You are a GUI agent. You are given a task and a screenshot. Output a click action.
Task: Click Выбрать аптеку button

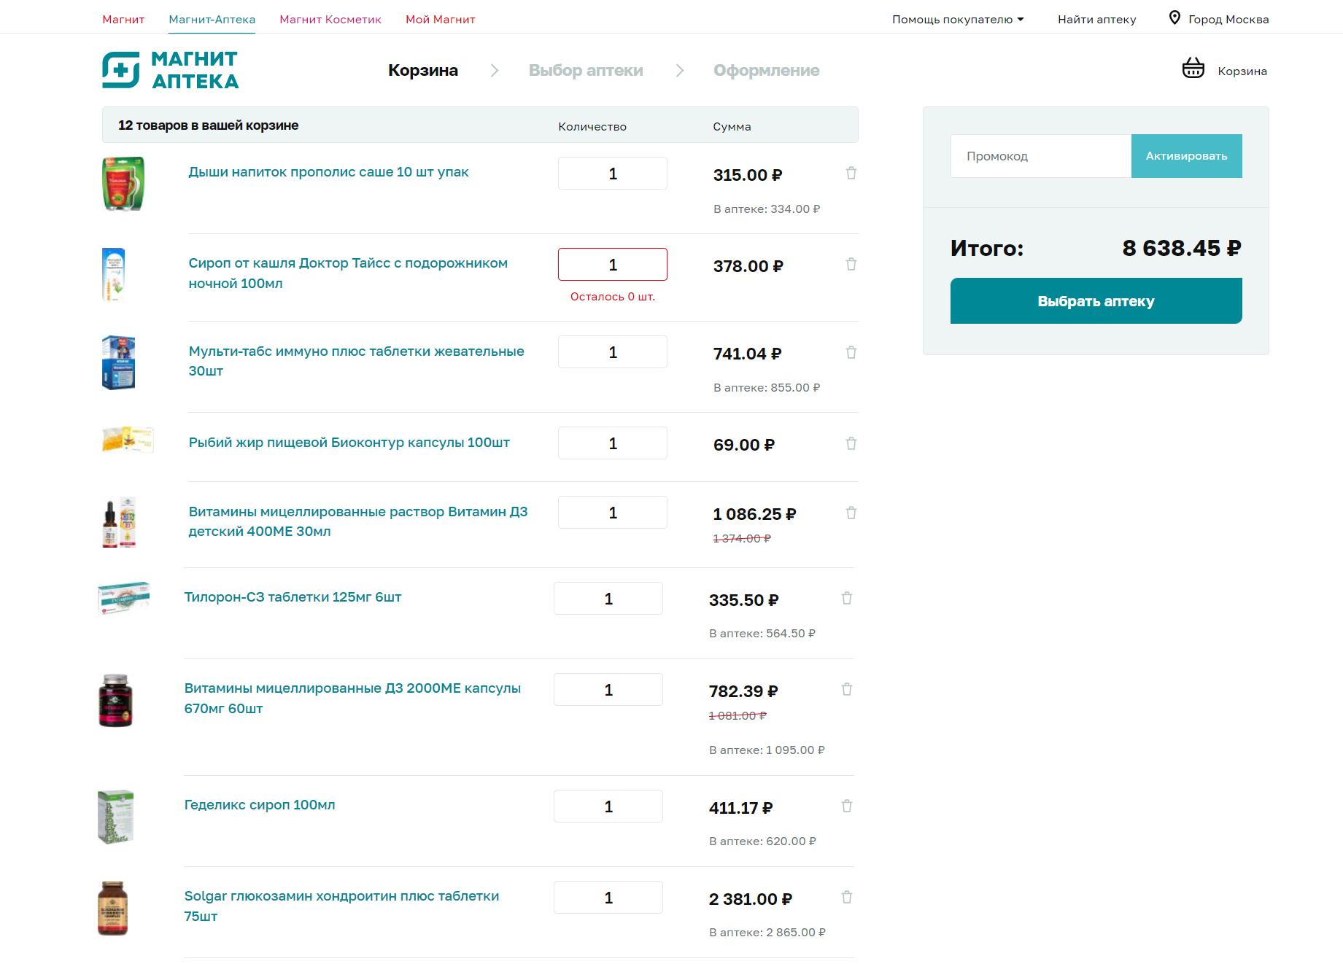[1096, 301]
